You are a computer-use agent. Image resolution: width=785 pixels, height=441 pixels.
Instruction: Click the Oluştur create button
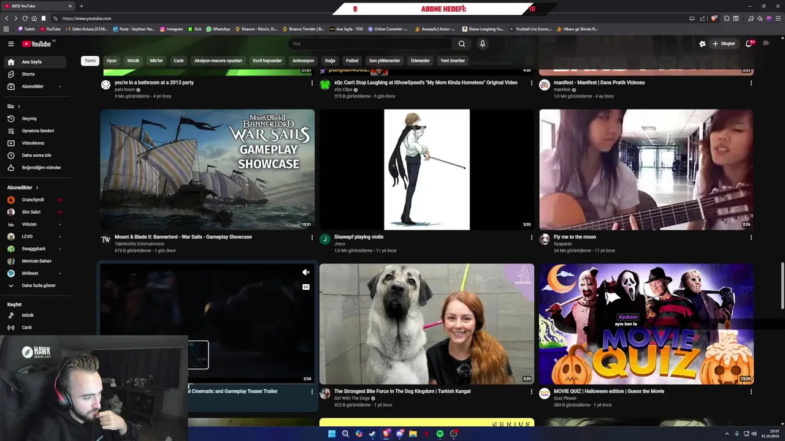click(724, 43)
